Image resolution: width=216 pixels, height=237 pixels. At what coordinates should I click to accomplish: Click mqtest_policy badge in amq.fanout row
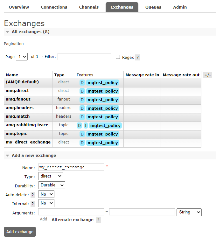pyautogui.click(x=102, y=100)
